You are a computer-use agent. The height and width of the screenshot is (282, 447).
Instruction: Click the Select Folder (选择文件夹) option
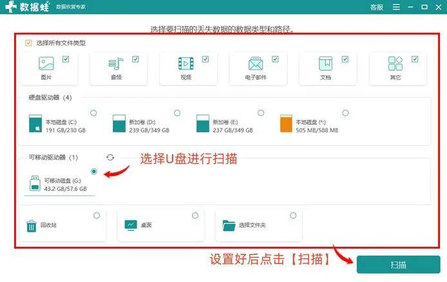click(x=251, y=225)
